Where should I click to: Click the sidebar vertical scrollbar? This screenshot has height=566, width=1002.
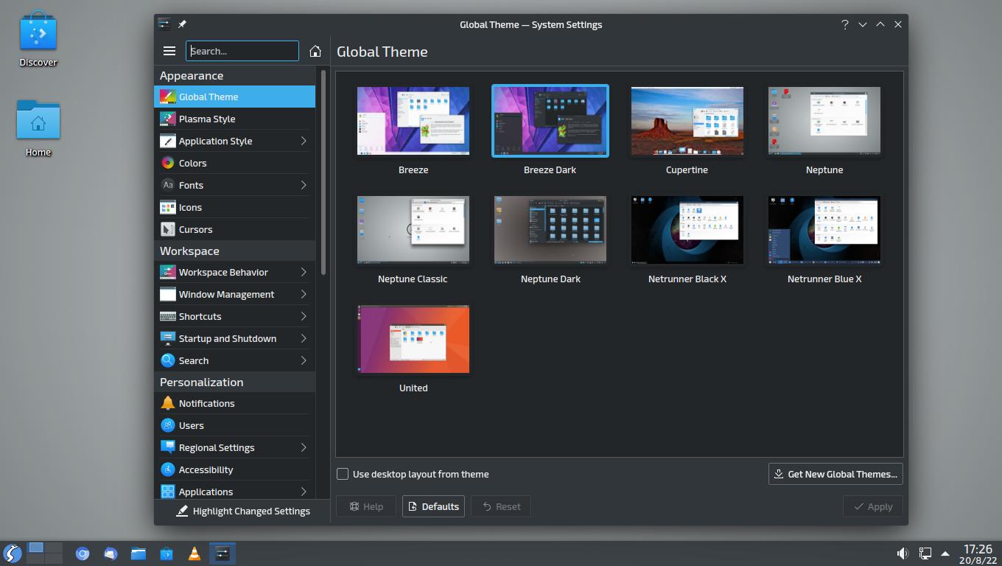pyautogui.click(x=323, y=172)
